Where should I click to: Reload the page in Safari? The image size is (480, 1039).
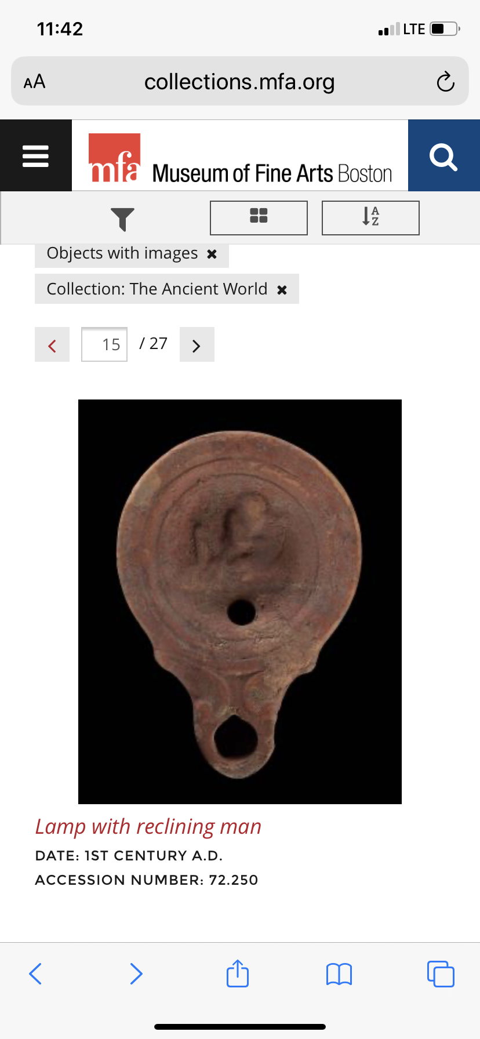tap(445, 82)
